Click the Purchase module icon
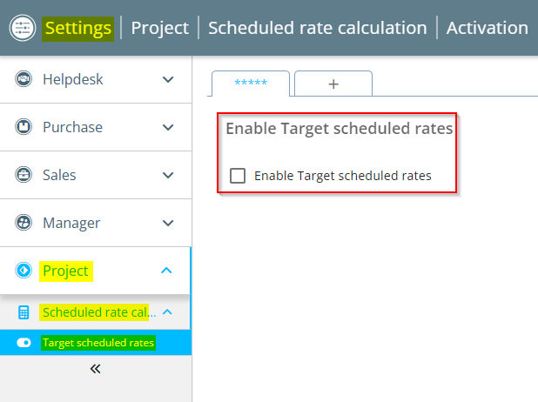This screenshot has width=538, height=402. [24, 127]
